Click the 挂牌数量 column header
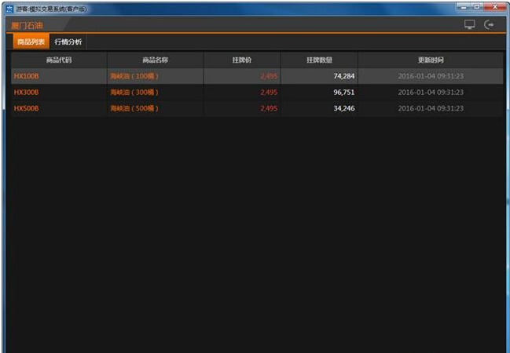 point(319,60)
